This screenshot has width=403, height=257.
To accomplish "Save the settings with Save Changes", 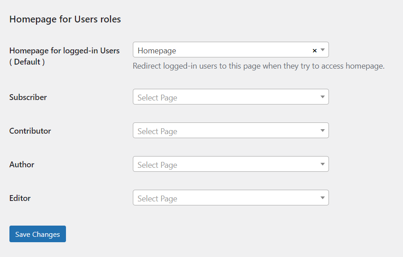I will [38, 234].
